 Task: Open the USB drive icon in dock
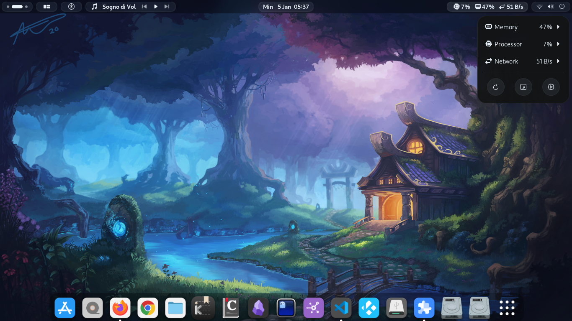click(397, 308)
